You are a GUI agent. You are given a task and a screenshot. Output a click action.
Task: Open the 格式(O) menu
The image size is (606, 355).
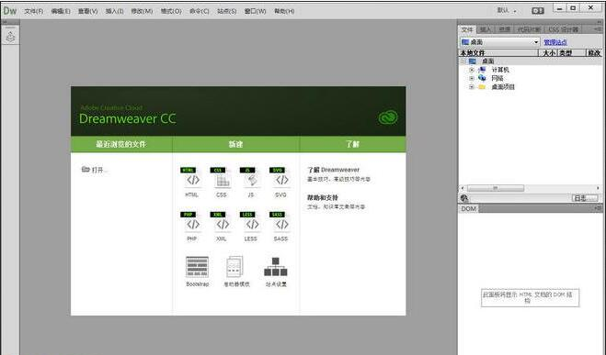[x=171, y=11]
